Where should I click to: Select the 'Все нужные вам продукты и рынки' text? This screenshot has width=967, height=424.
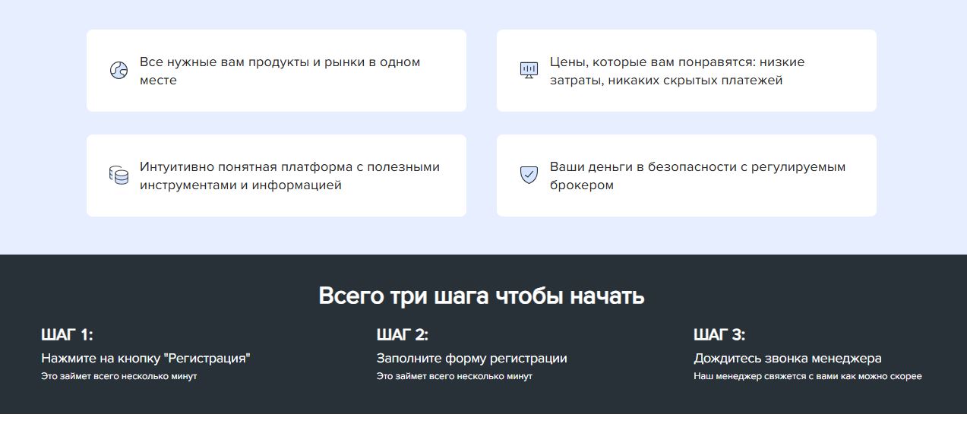[x=280, y=62]
